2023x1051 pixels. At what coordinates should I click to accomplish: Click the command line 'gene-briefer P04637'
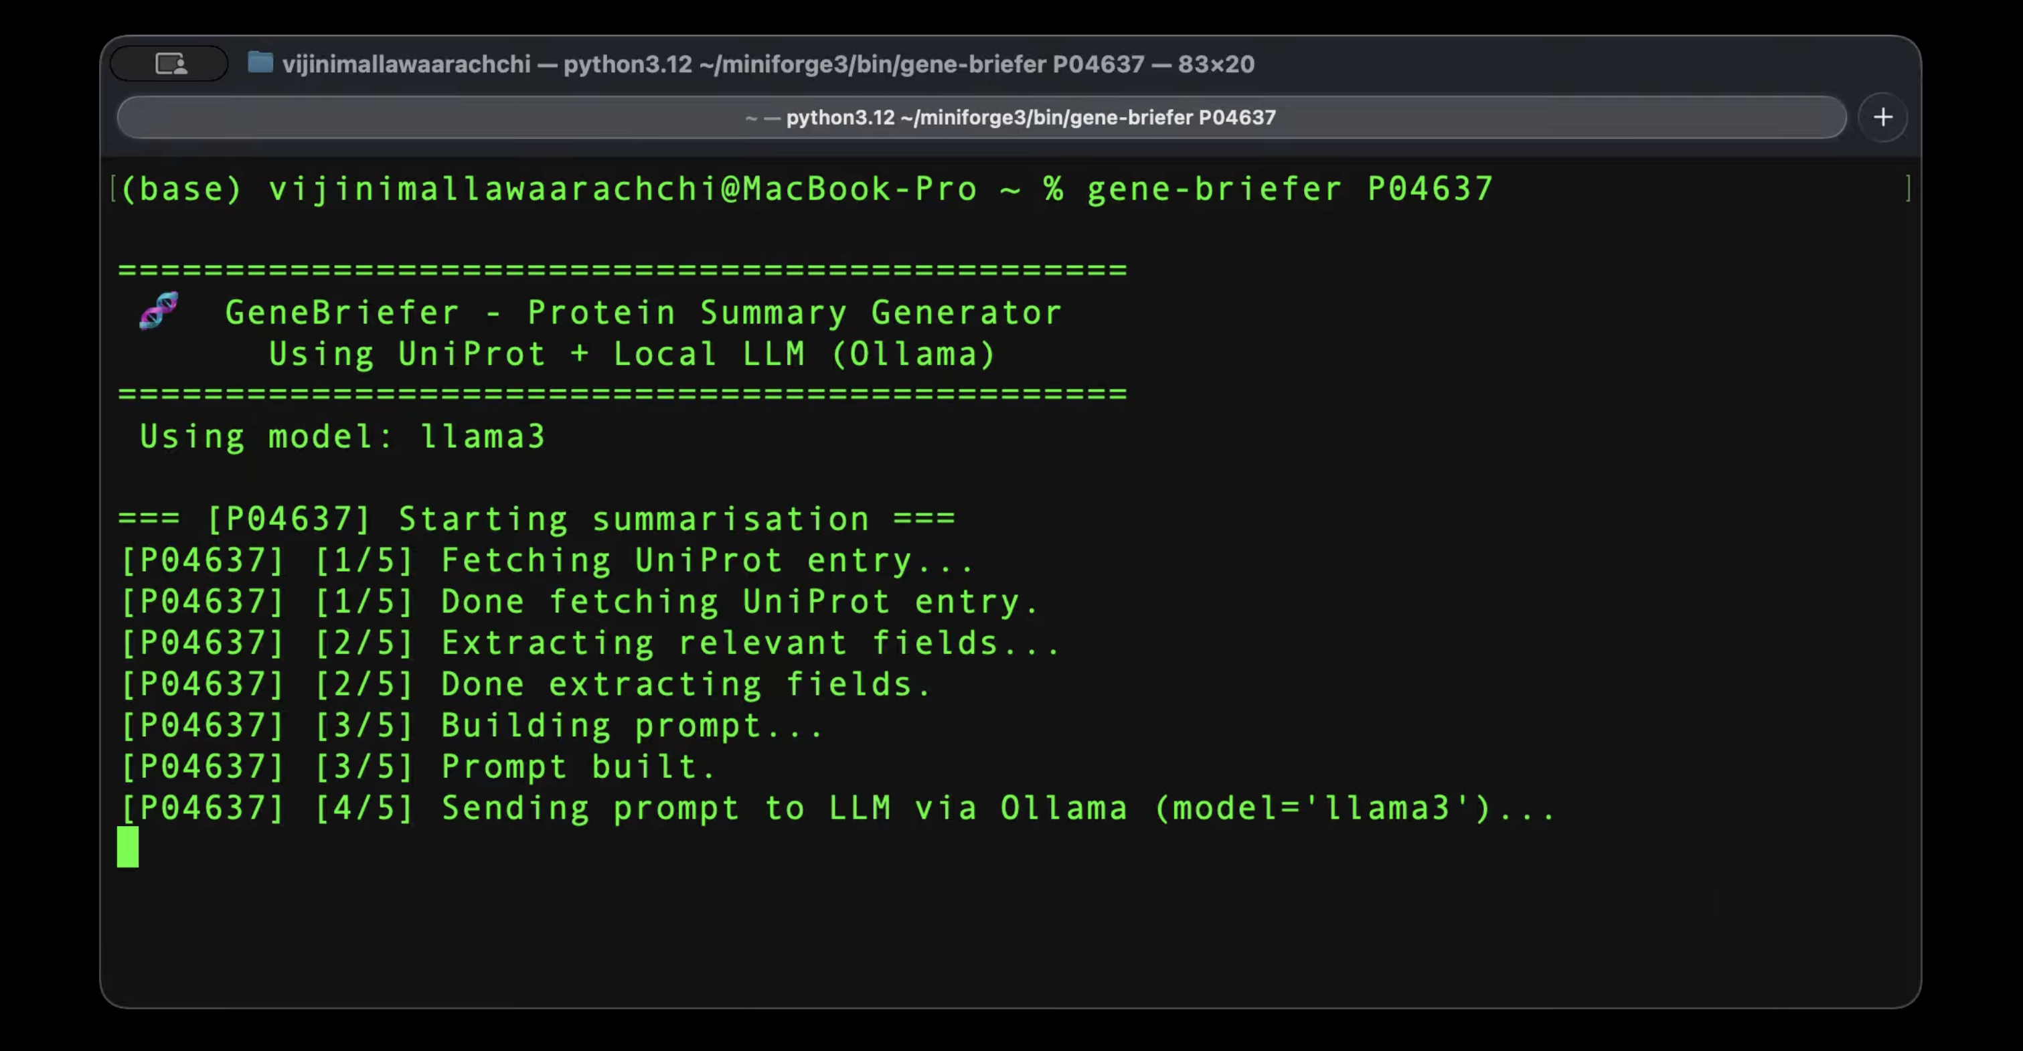tap(1289, 189)
